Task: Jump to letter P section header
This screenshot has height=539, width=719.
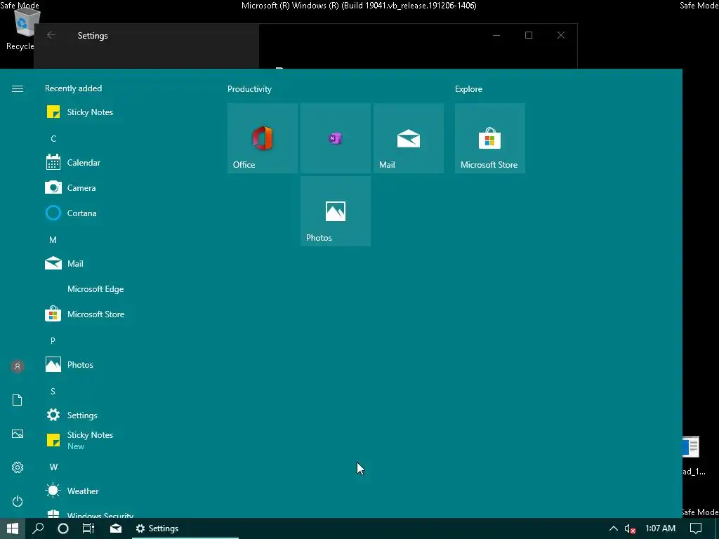Action: (x=53, y=340)
